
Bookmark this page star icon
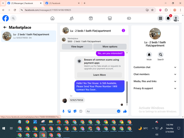[152, 10]
